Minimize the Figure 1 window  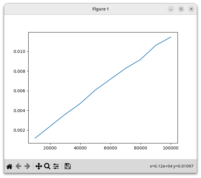171,9
